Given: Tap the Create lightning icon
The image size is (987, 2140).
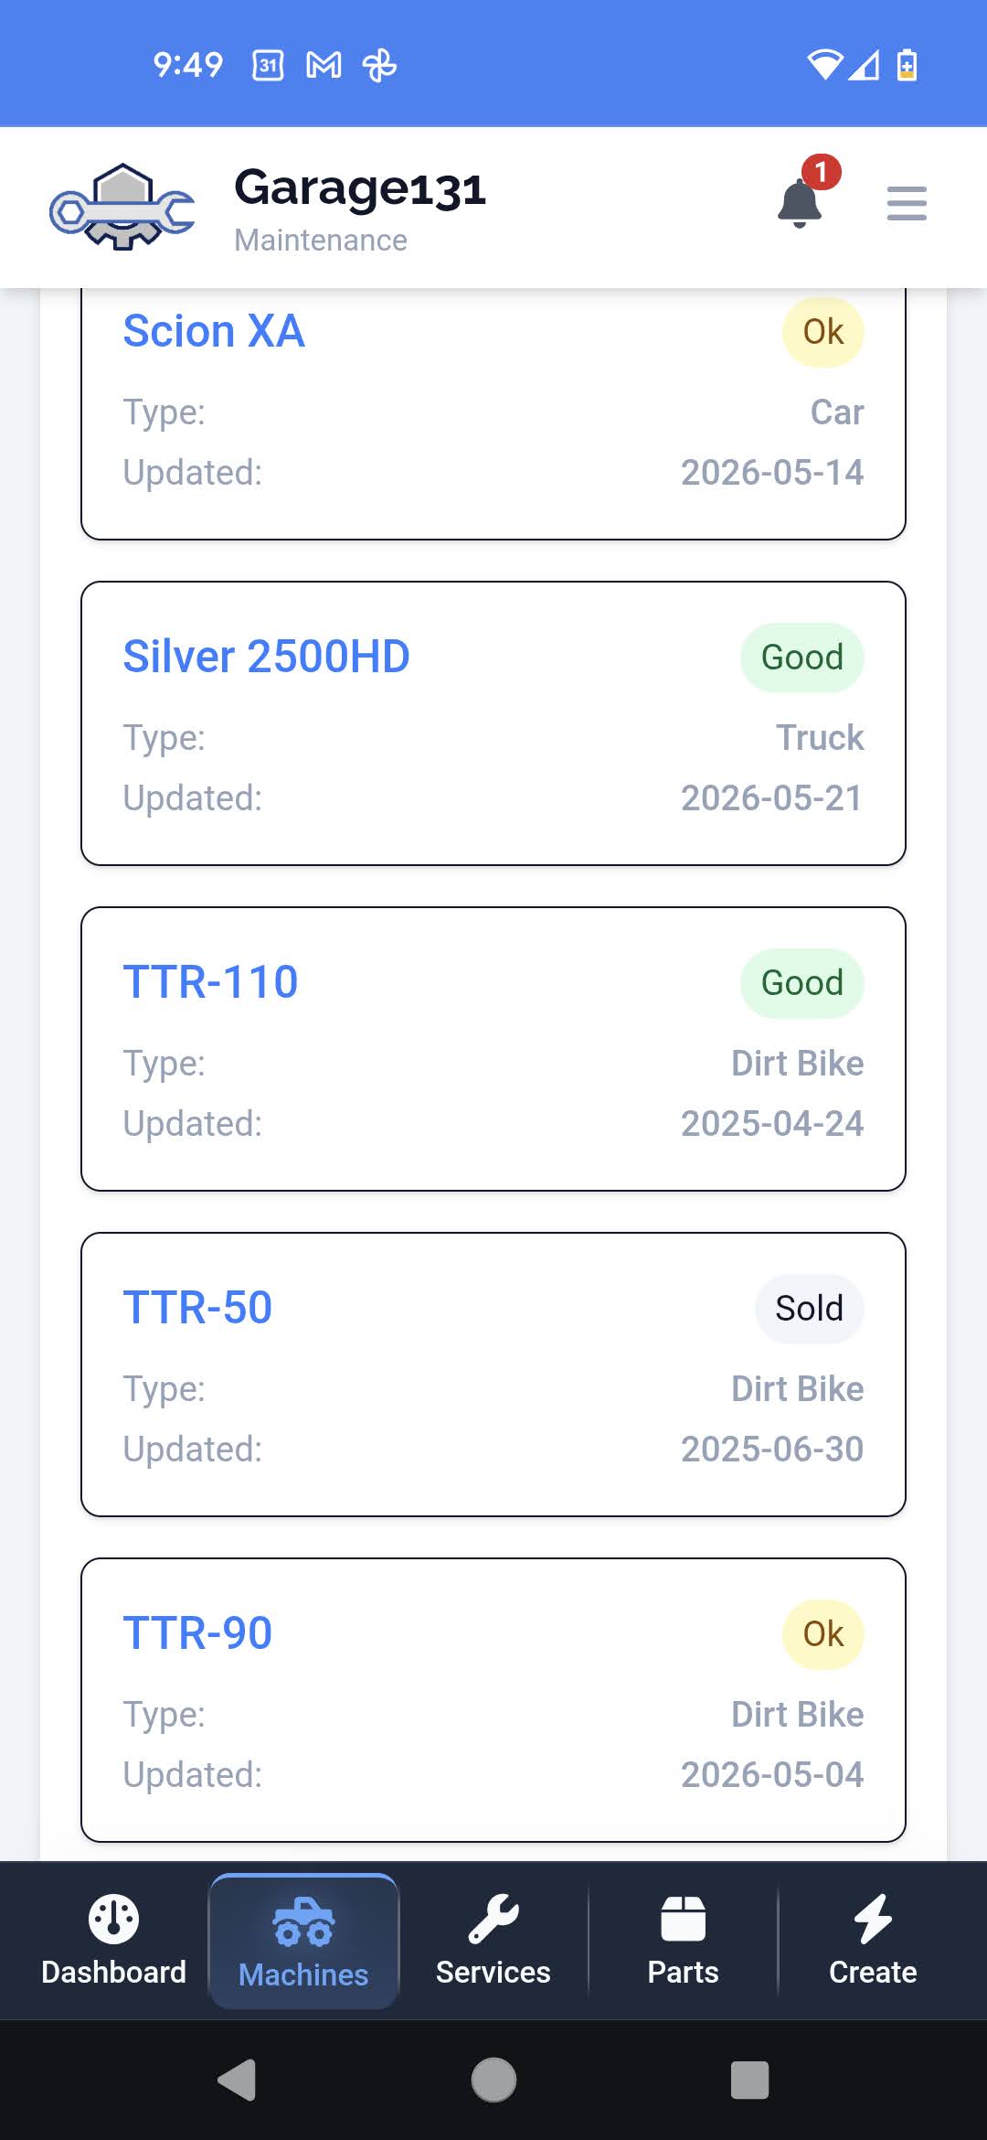Looking at the screenshot, I should (873, 1918).
